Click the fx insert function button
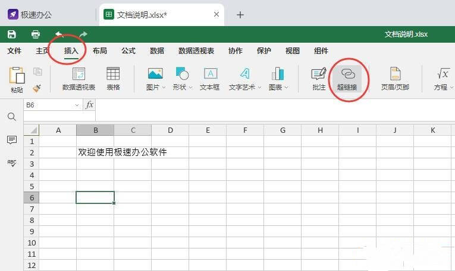The image size is (455, 271). [x=89, y=105]
